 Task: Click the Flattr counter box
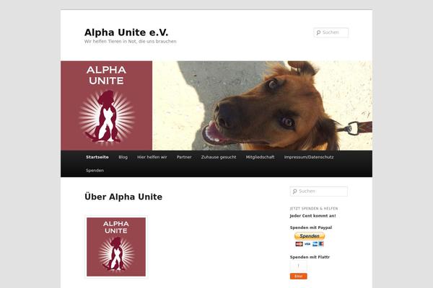tap(298, 266)
